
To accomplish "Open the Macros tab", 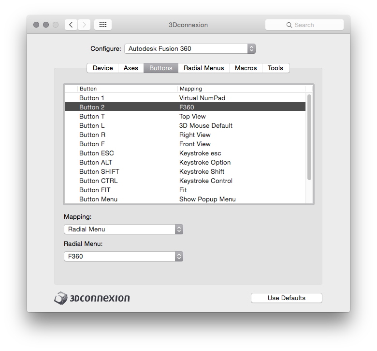I will (x=246, y=68).
